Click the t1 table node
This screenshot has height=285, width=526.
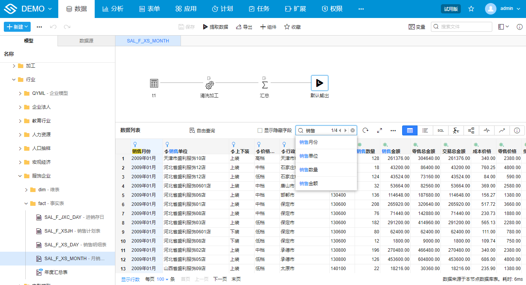pyautogui.click(x=154, y=83)
